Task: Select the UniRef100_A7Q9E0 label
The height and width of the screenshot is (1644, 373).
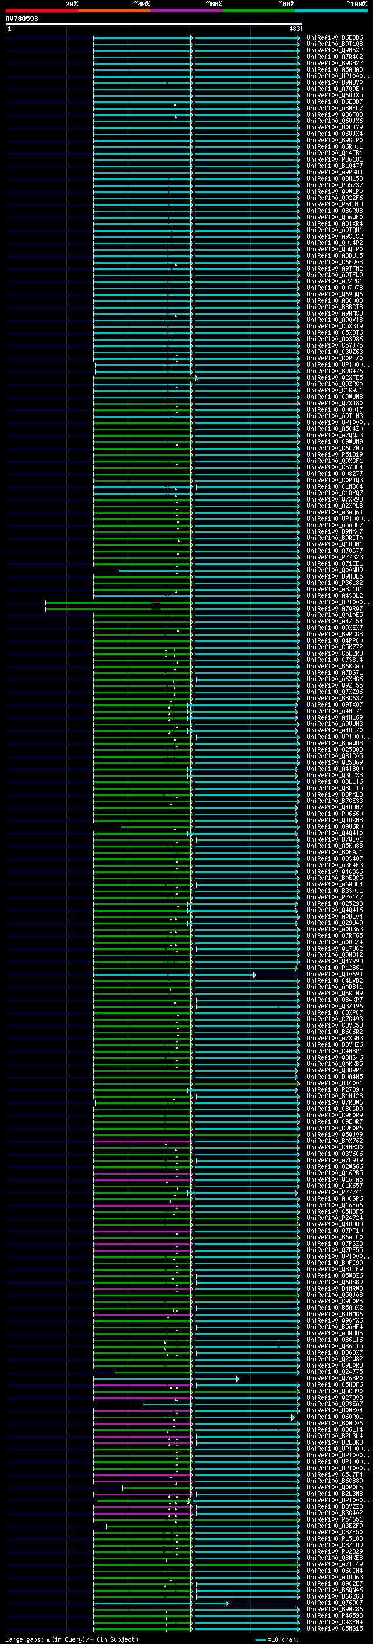Action: 334,89
